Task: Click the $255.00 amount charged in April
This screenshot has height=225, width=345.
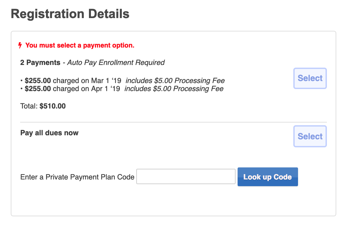Action: (38, 89)
